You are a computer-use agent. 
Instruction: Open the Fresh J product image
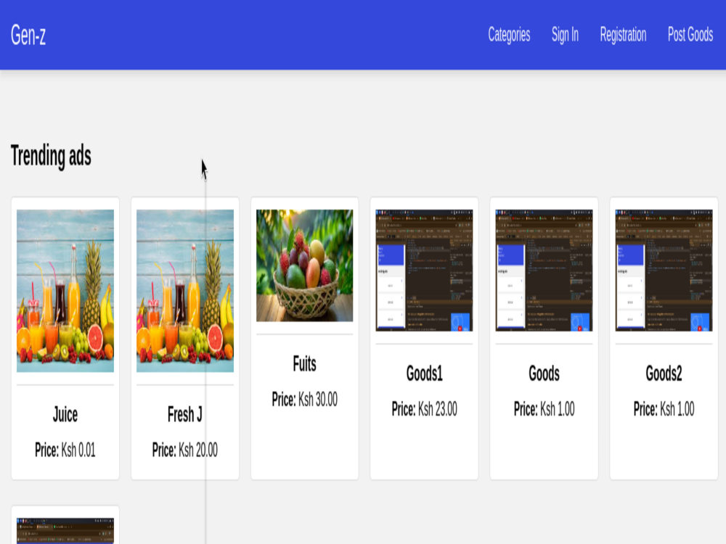pos(184,291)
